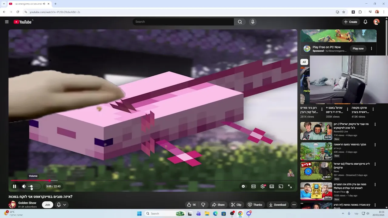Toggle subtitles with the CC button

coord(253,187)
